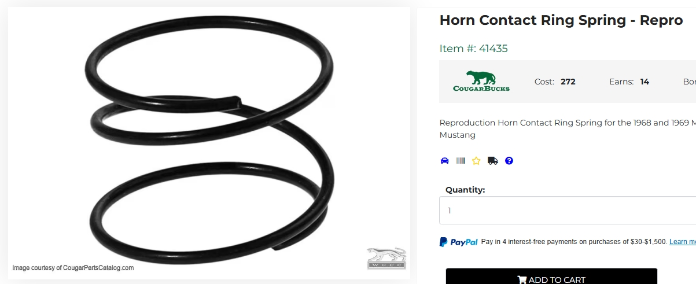Image resolution: width=696 pixels, height=284 pixels.
Task: Click the barcode icon
Action: click(x=461, y=161)
